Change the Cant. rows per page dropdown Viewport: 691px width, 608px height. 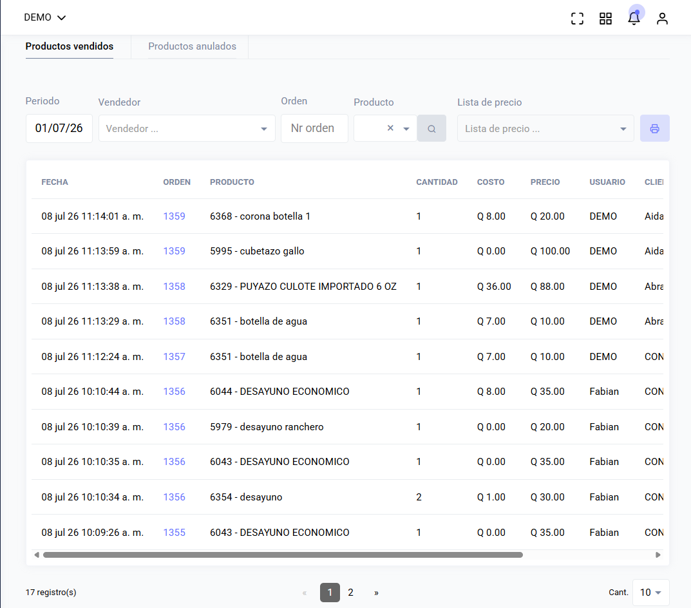click(651, 592)
